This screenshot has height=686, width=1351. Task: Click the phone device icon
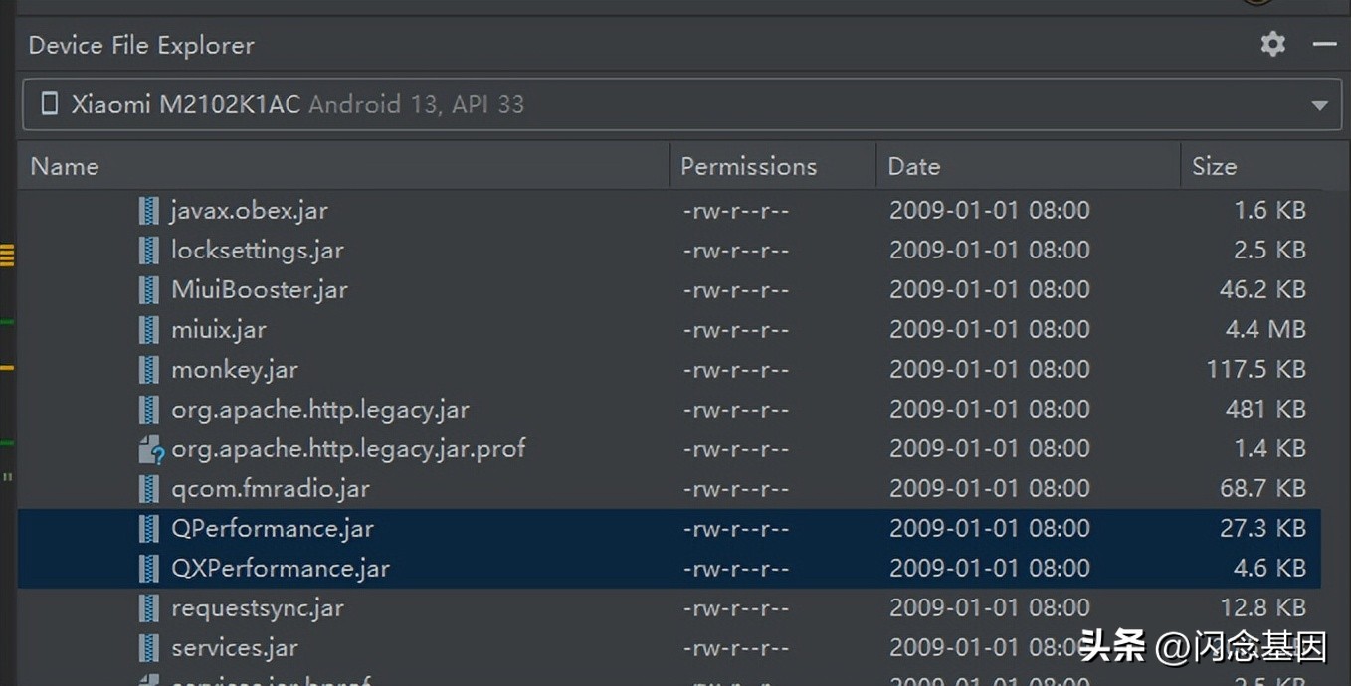click(49, 104)
